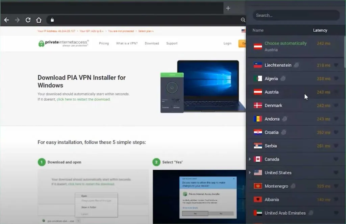This screenshot has height=224, width=346.
Task: Click the geo-located icon beside Liechtenstein
Action: [x=296, y=65]
